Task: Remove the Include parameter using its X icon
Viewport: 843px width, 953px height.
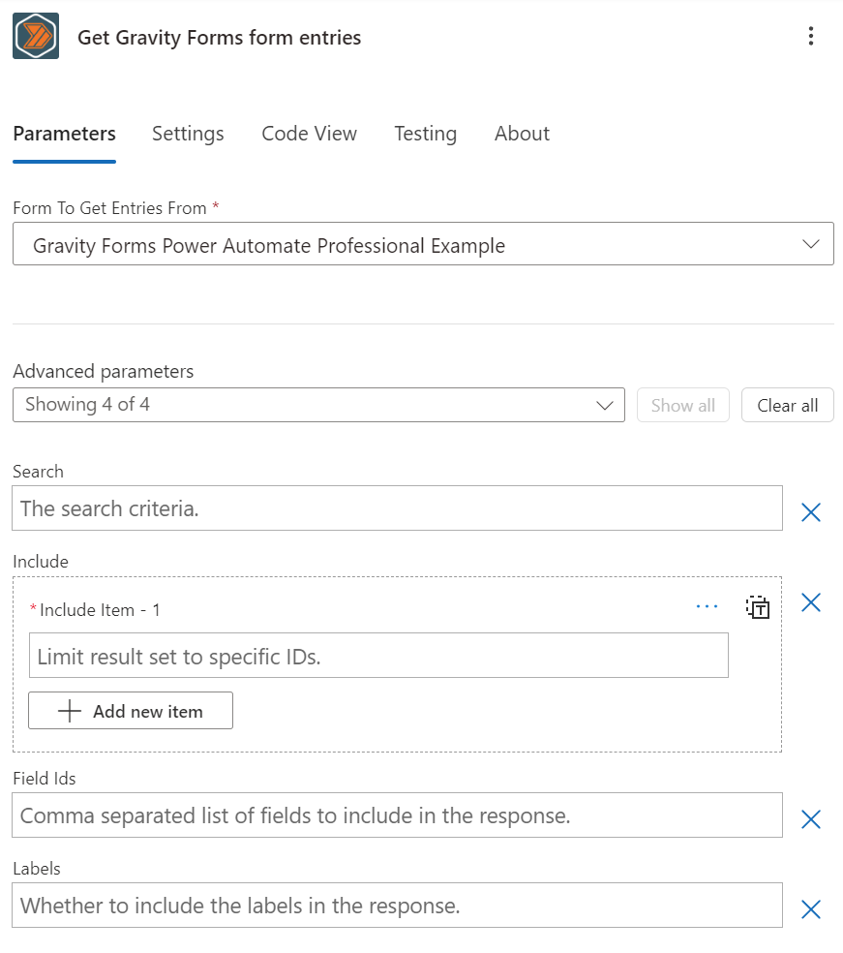Action: [811, 602]
